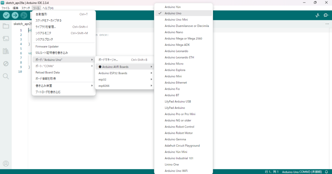Expand the esp32 boards submenu
The image size is (332, 174).
tap(125, 79)
